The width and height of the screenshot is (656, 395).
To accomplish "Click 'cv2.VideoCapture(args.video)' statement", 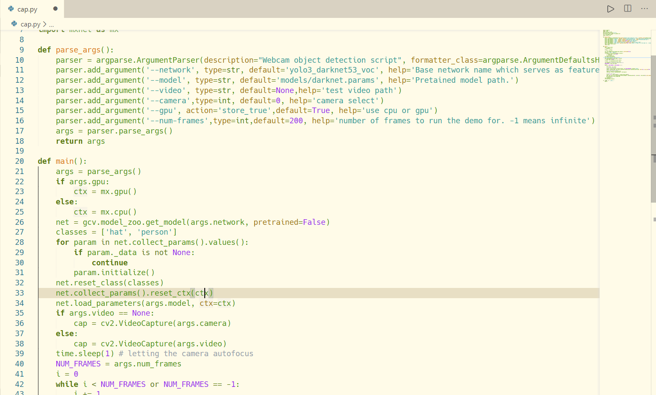I will (164, 344).
